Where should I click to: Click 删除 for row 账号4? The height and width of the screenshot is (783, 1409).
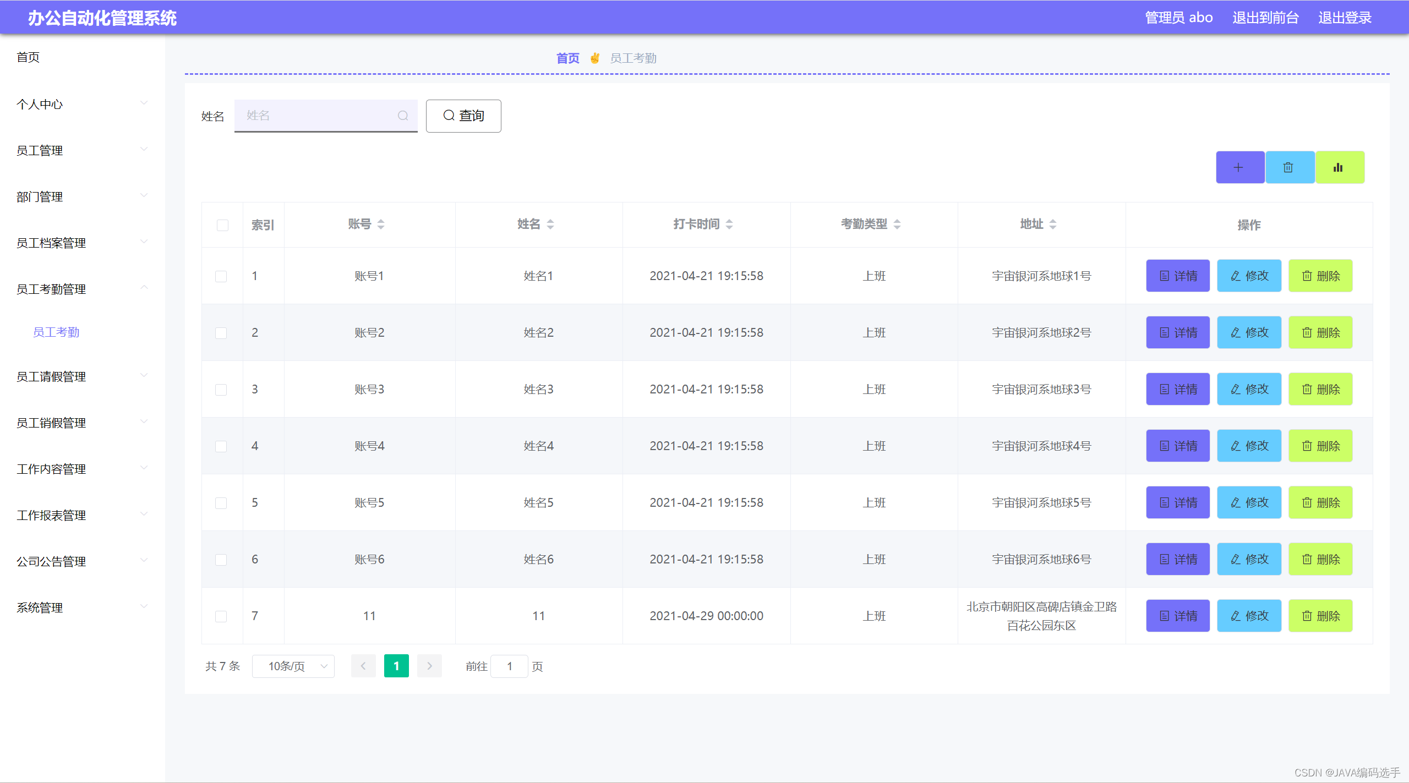coord(1320,446)
